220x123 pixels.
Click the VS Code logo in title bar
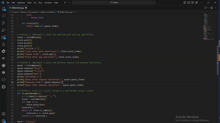(2, 2)
